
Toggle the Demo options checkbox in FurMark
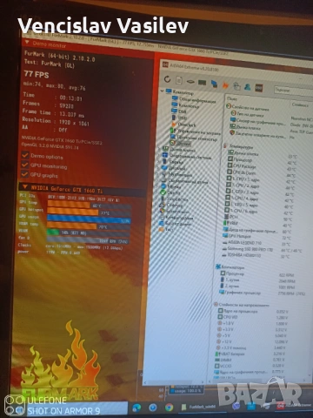point(25,155)
